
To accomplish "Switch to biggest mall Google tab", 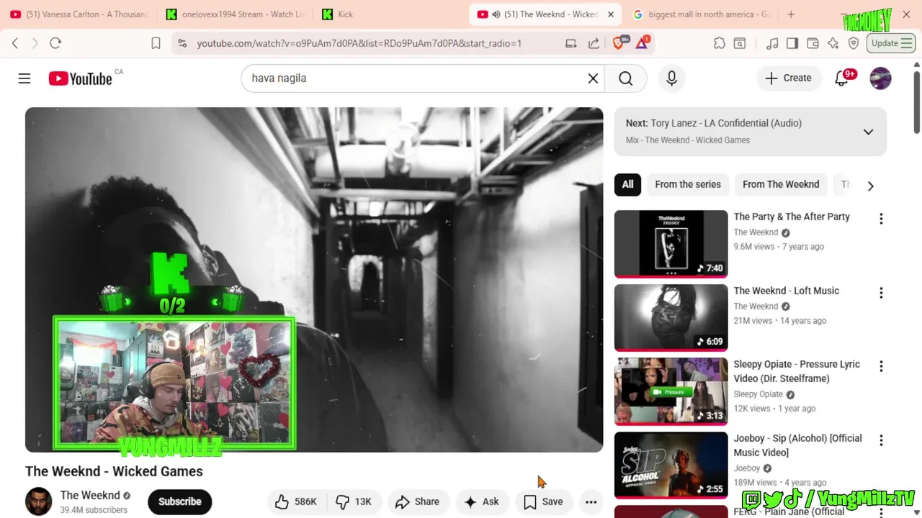I will point(702,14).
